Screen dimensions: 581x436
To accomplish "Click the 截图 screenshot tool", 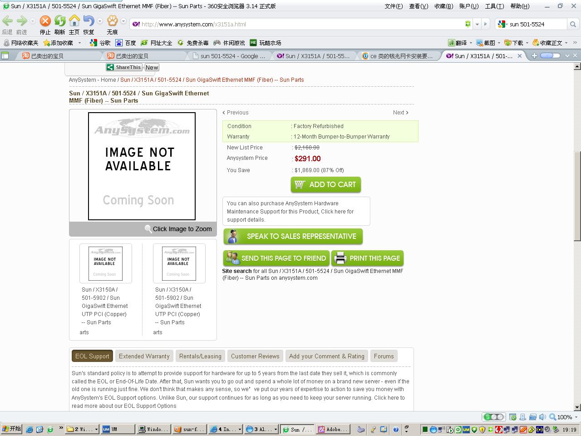I will [486, 43].
